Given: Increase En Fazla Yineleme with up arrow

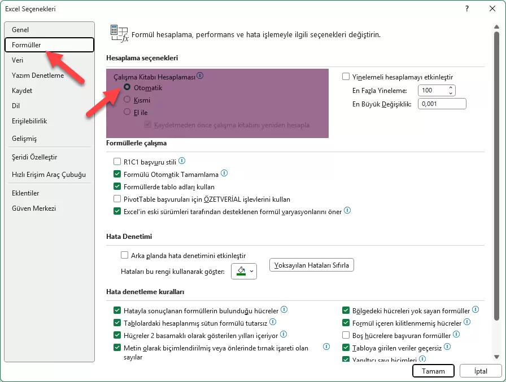Looking at the screenshot, I should point(451,87).
